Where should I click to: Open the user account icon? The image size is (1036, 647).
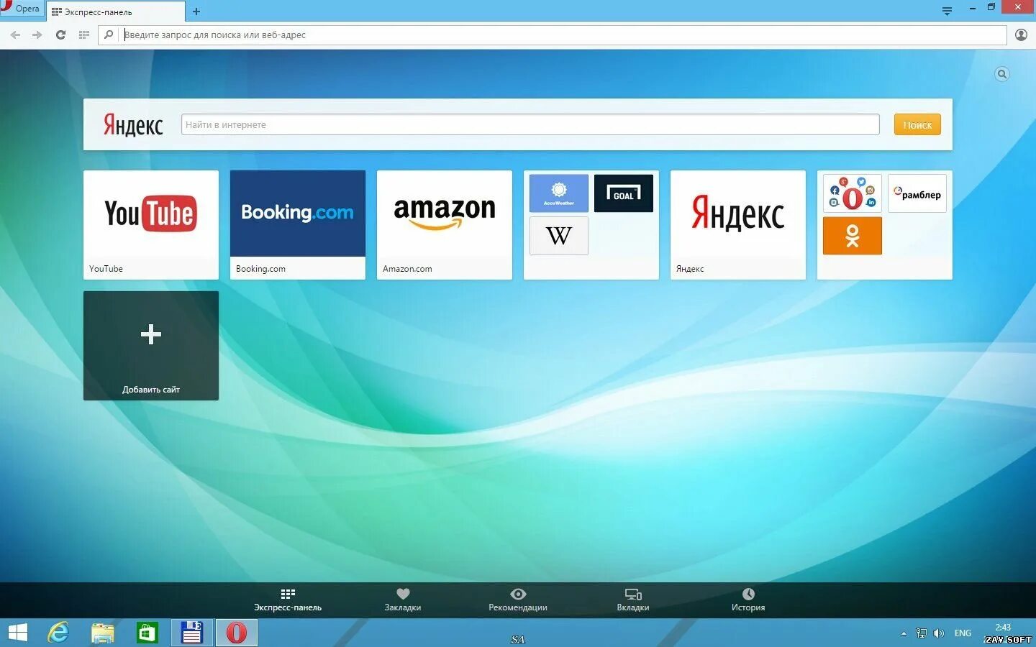tap(1021, 35)
